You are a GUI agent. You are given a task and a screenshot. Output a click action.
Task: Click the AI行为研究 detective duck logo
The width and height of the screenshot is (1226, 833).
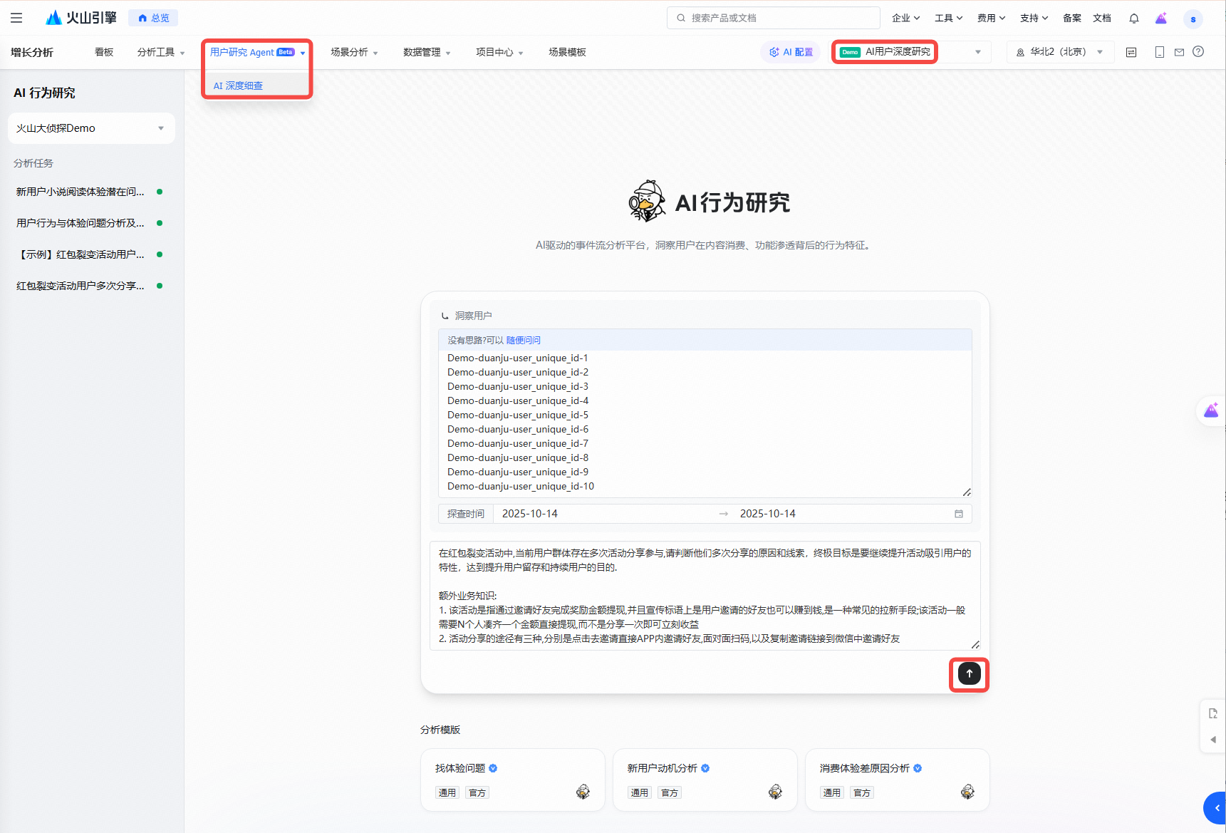point(647,201)
